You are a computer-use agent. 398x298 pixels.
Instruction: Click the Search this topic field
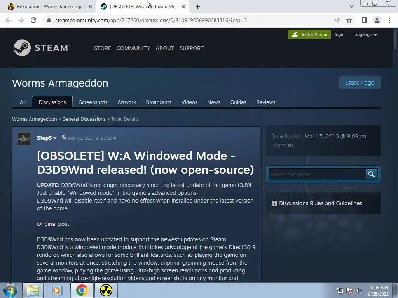pos(317,174)
